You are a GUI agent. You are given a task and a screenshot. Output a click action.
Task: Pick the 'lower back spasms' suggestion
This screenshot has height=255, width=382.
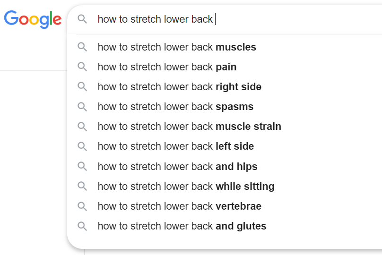pos(175,107)
